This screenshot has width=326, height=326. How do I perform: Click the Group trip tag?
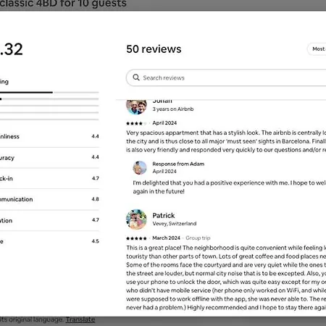(x=198, y=238)
